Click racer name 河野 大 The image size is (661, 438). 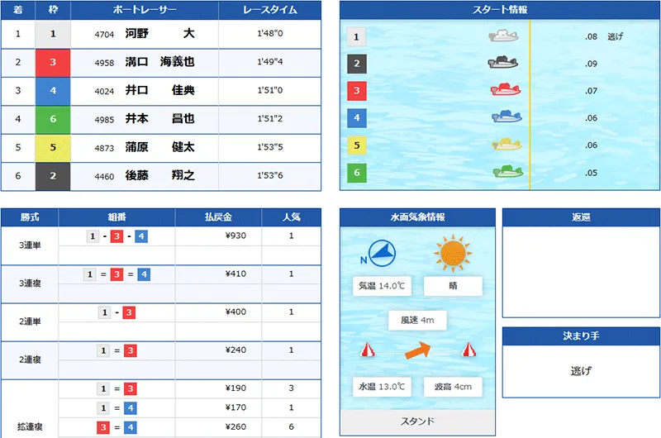[159, 33]
